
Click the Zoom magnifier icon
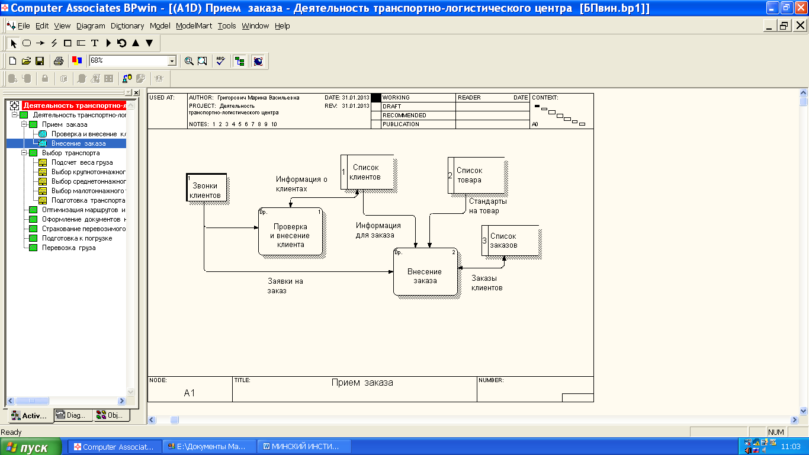pos(189,61)
